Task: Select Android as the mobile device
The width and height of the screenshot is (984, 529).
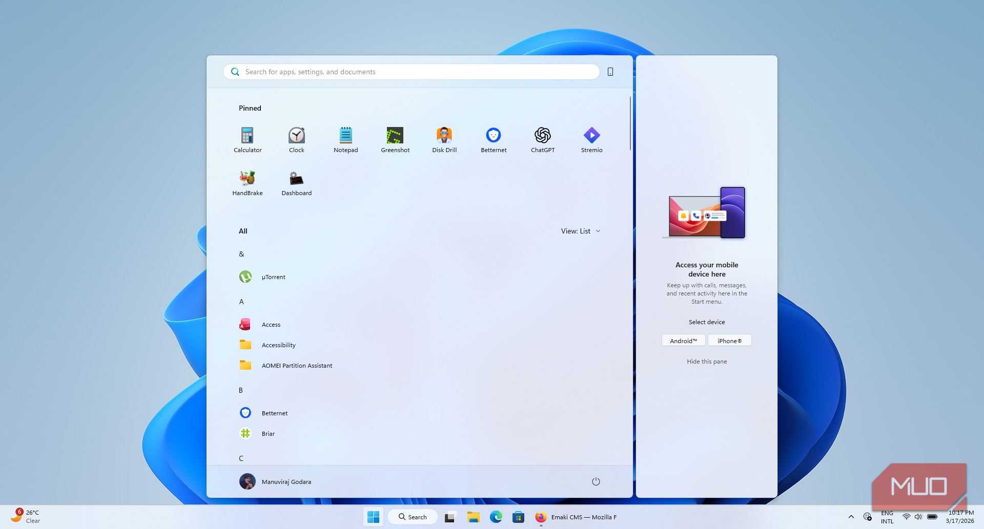Action: click(684, 341)
